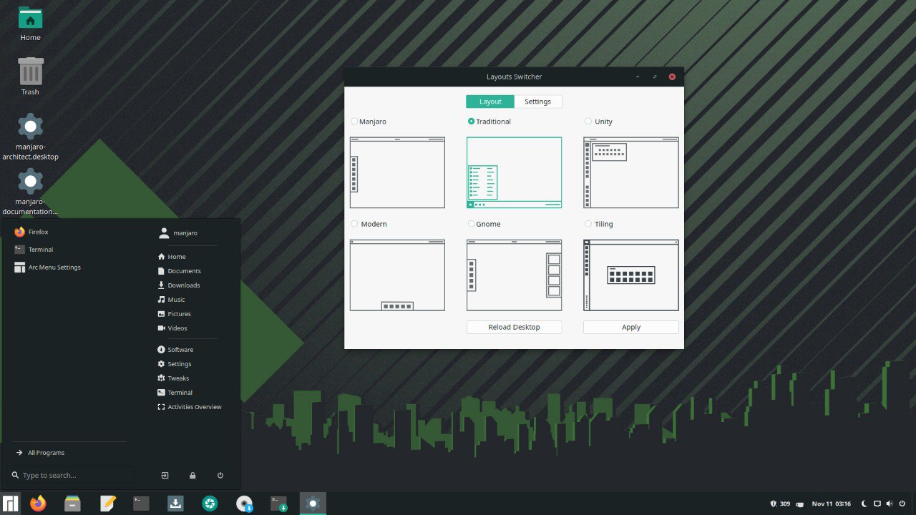Screen dimensions: 916x515
Task: Select the Tiling layout radio button
Action: [x=588, y=224]
